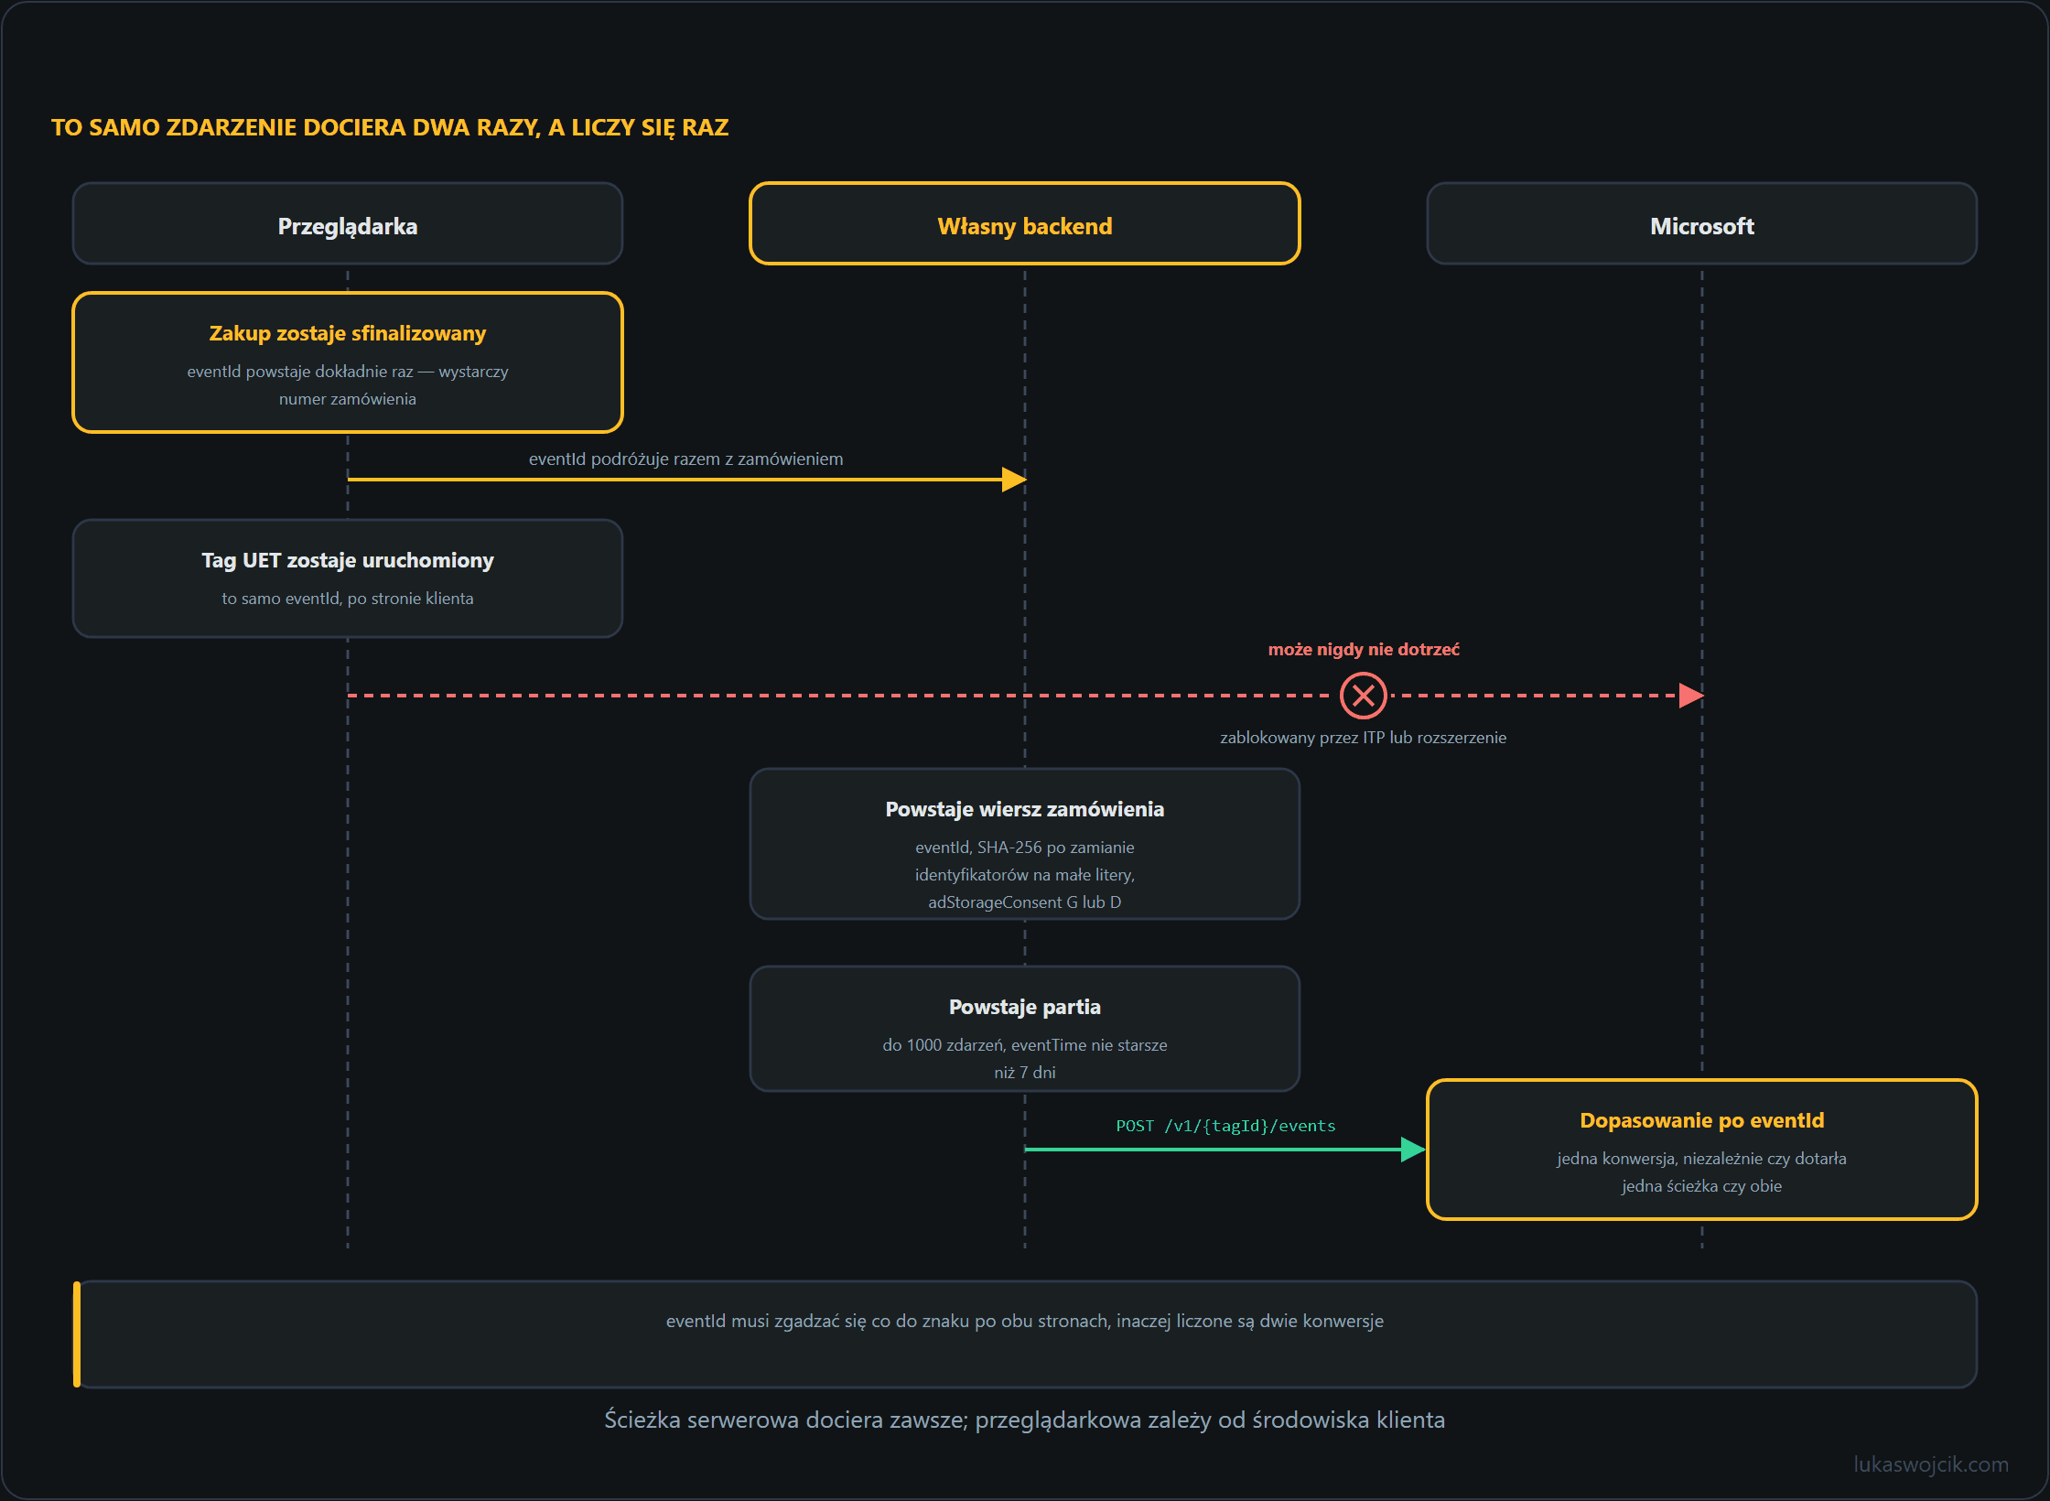The image size is (2050, 1501).
Task: Click the 'Tag UET zostaje uruchomiony' heading
Action: click(x=348, y=560)
